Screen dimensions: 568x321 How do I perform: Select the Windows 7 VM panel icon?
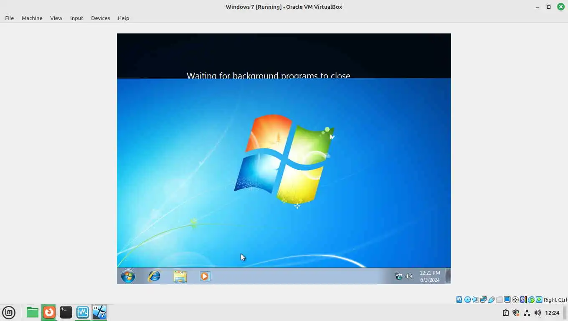coord(99,312)
